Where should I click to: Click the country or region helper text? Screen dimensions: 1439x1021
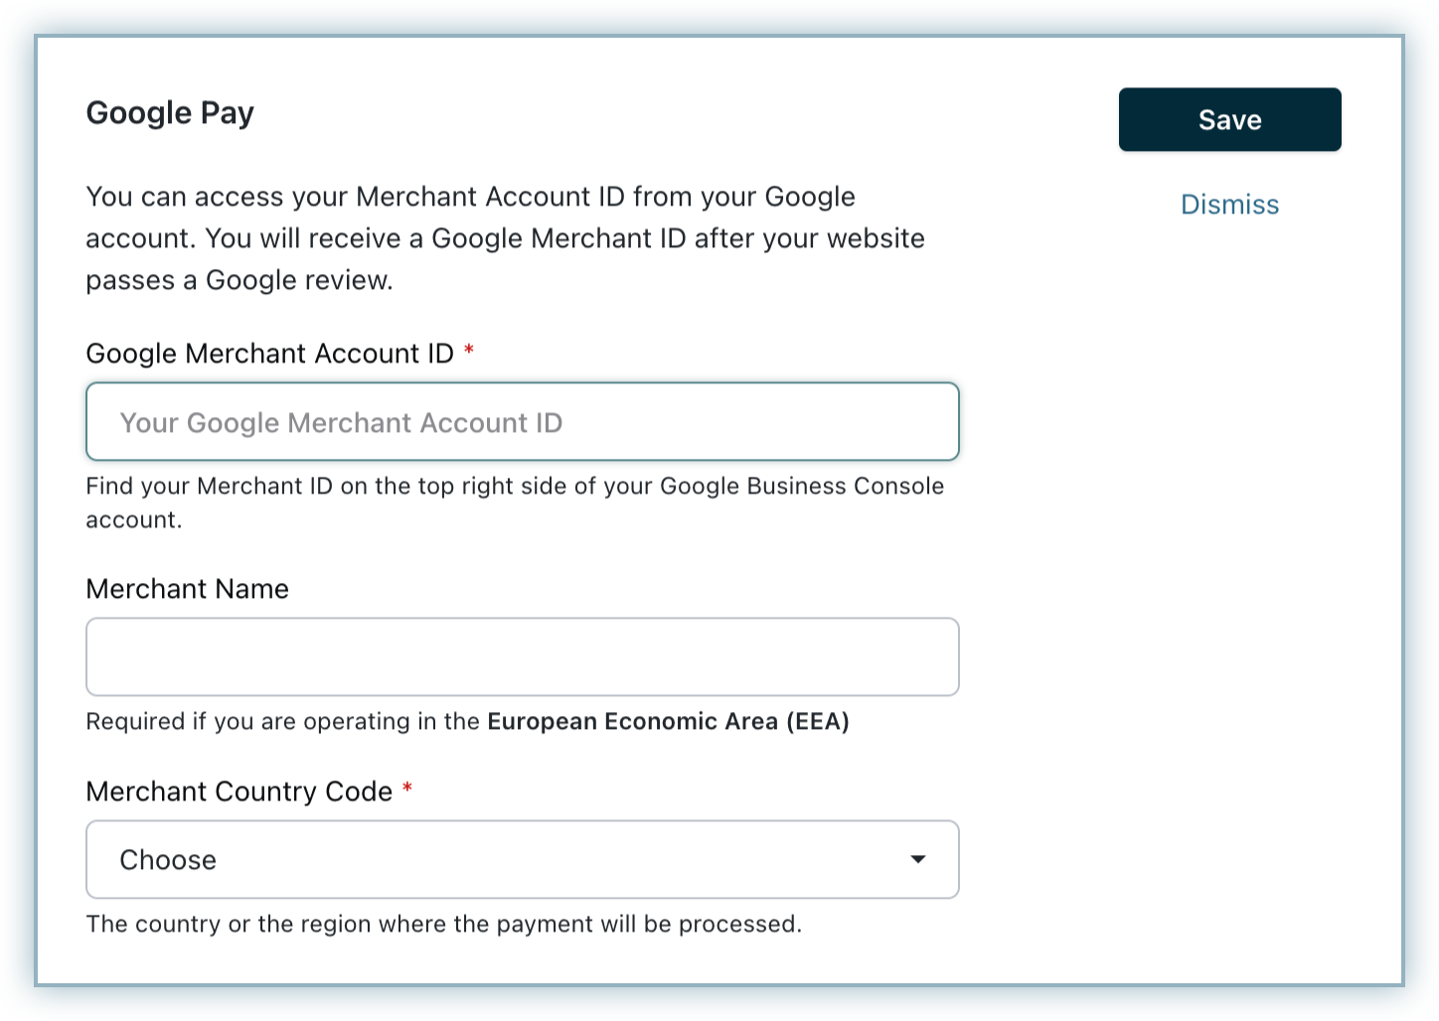443,925
